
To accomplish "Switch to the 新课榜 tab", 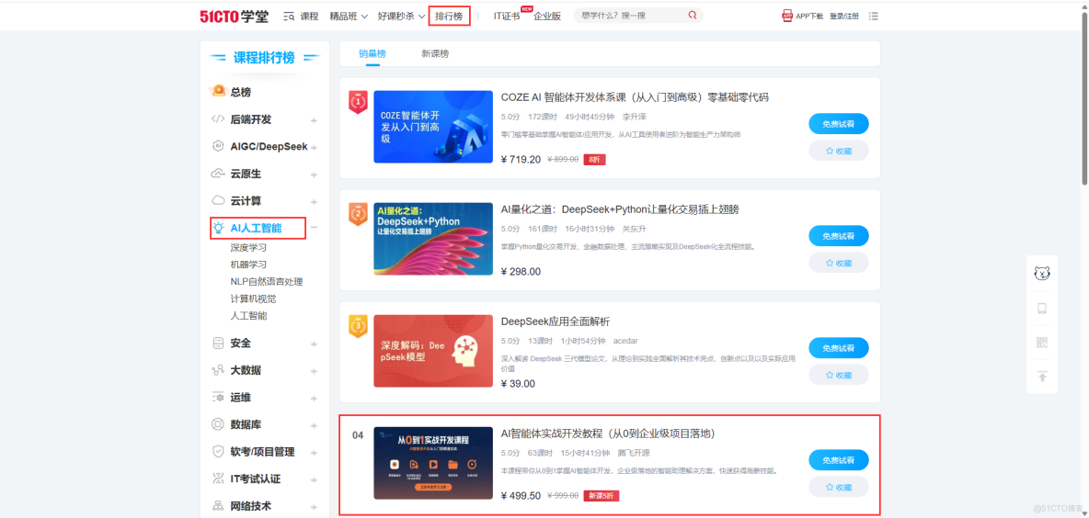I will pyautogui.click(x=435, y=53).
